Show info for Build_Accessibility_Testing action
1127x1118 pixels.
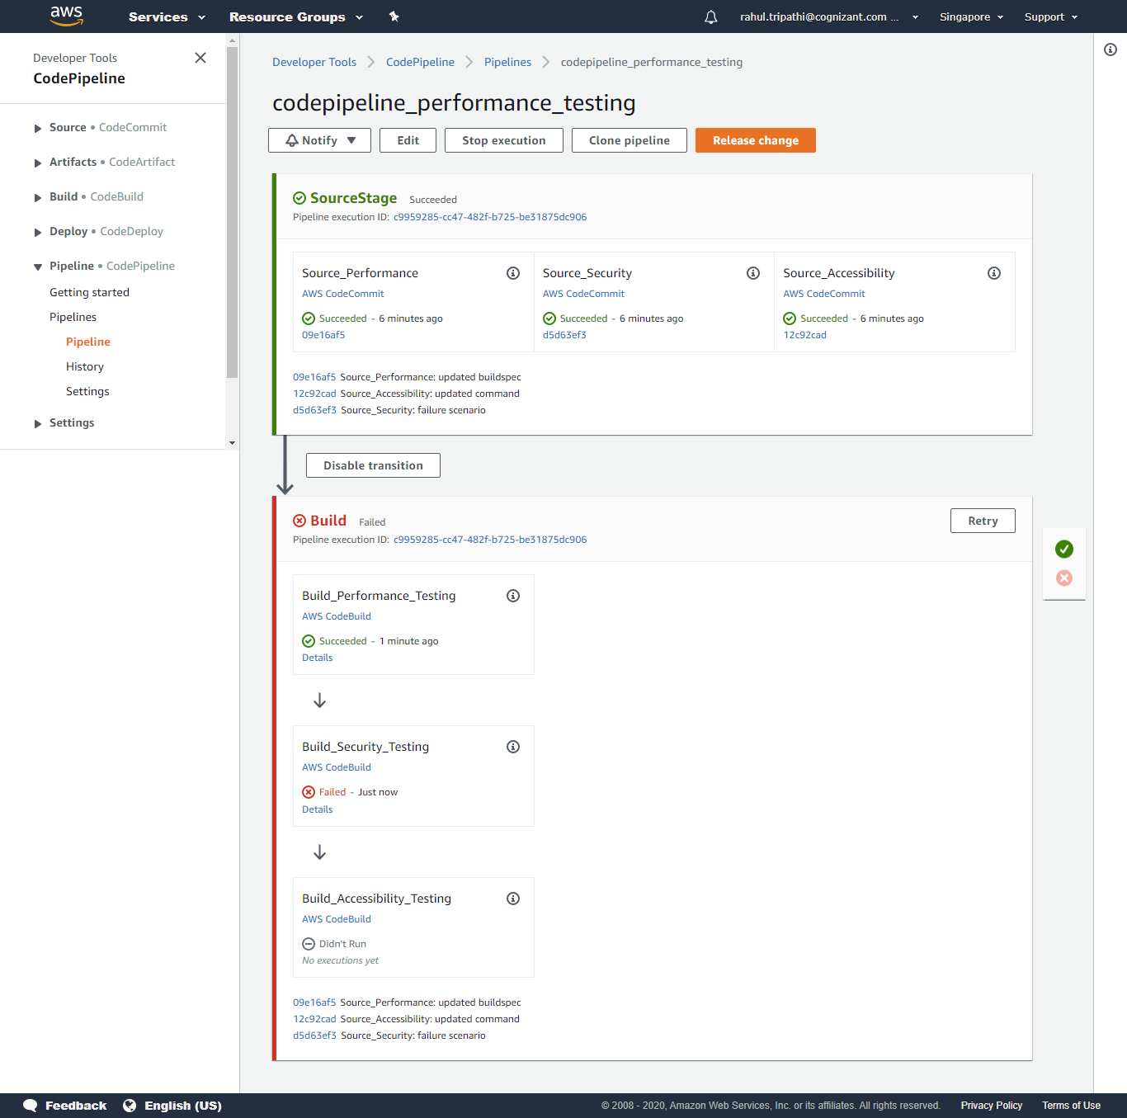pyautogui.click(x=513, y=899)
